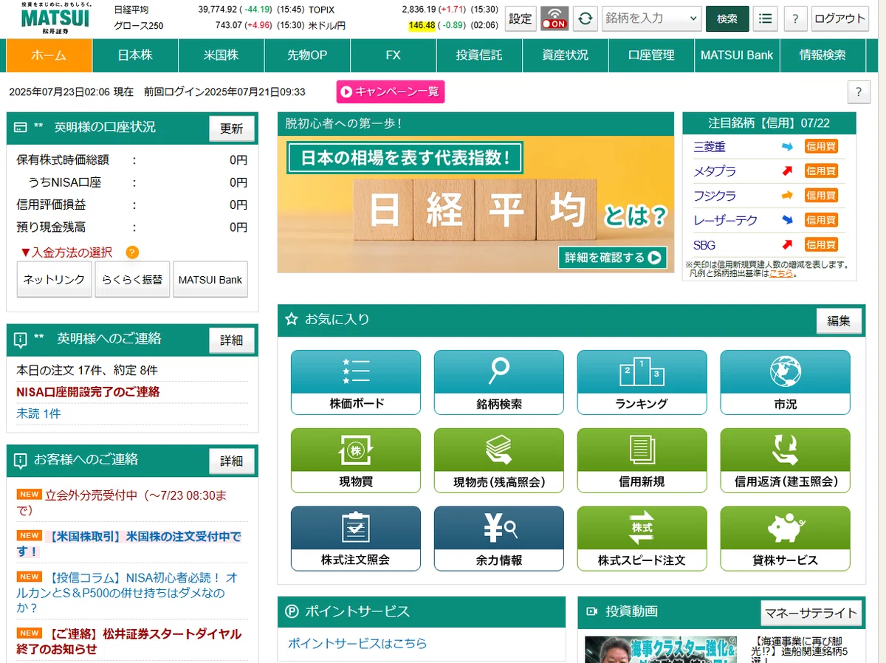Open the MATSUI Bank menu tab
Image resolution: width=886 pixels, height=663 pixels.
coord(737,55)
